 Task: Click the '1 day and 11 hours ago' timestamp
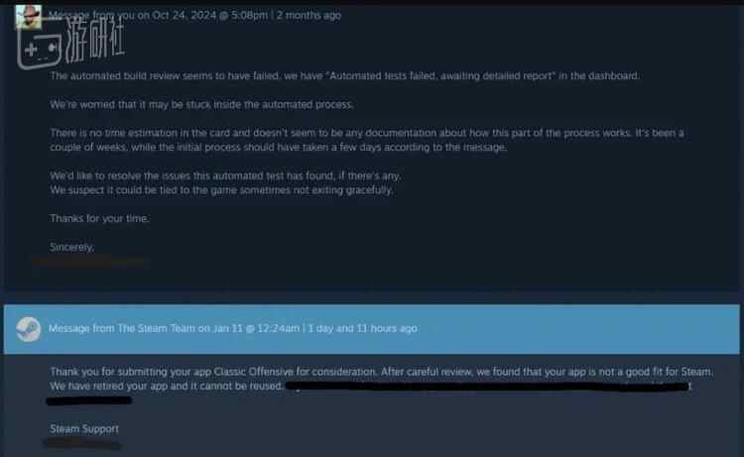(363, 328)
